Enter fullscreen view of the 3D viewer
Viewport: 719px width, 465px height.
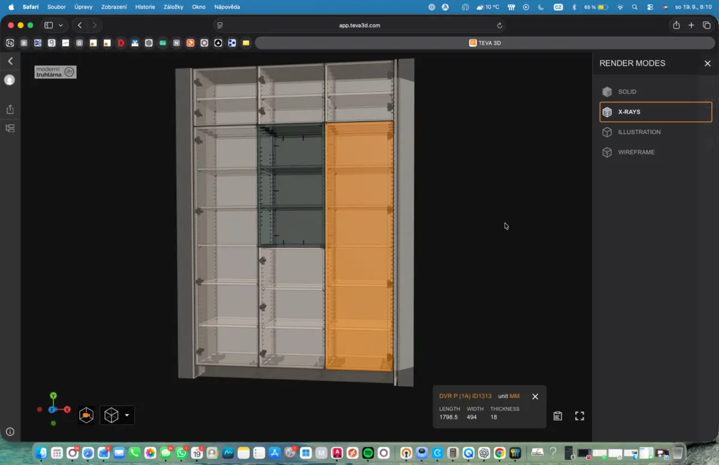pos(579,416)
